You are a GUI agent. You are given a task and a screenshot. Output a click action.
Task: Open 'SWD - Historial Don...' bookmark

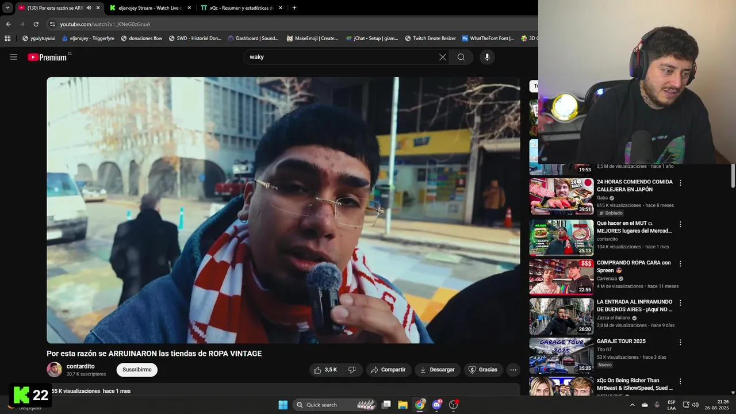(x=195, y=39)
